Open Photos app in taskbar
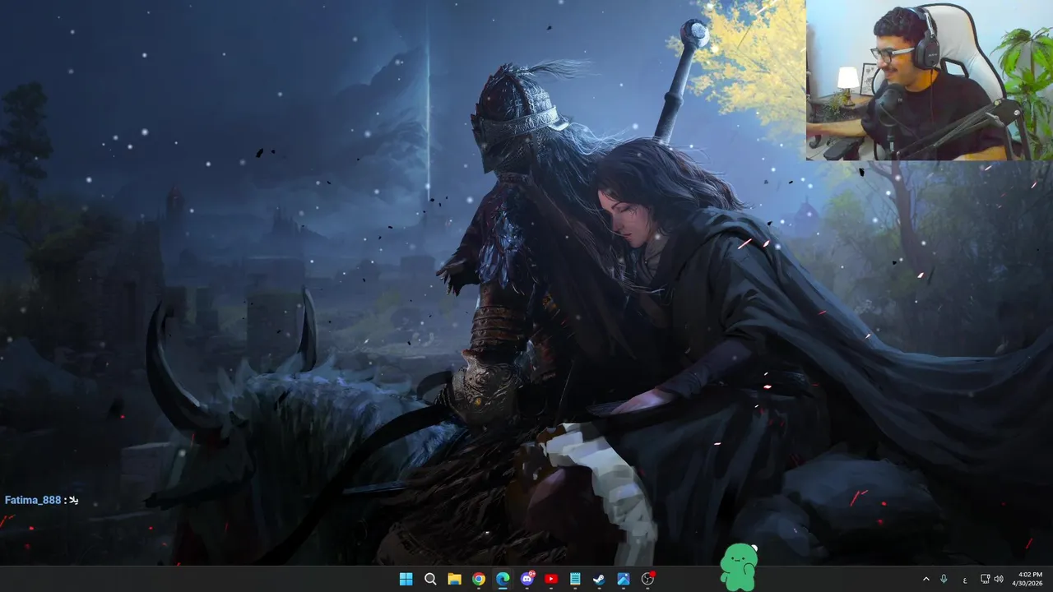This screenshot has height=592, width=1053. click(x=624, y=579)
